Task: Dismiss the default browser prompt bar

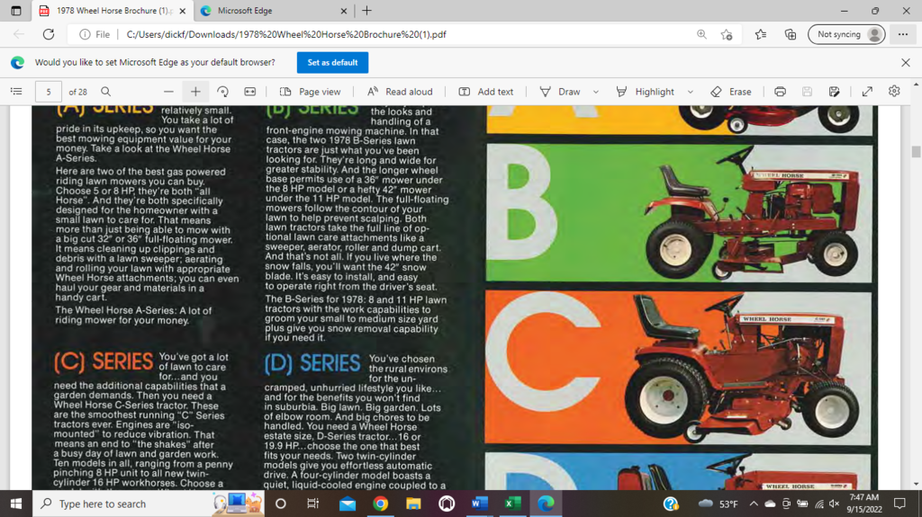Action: 906,62
